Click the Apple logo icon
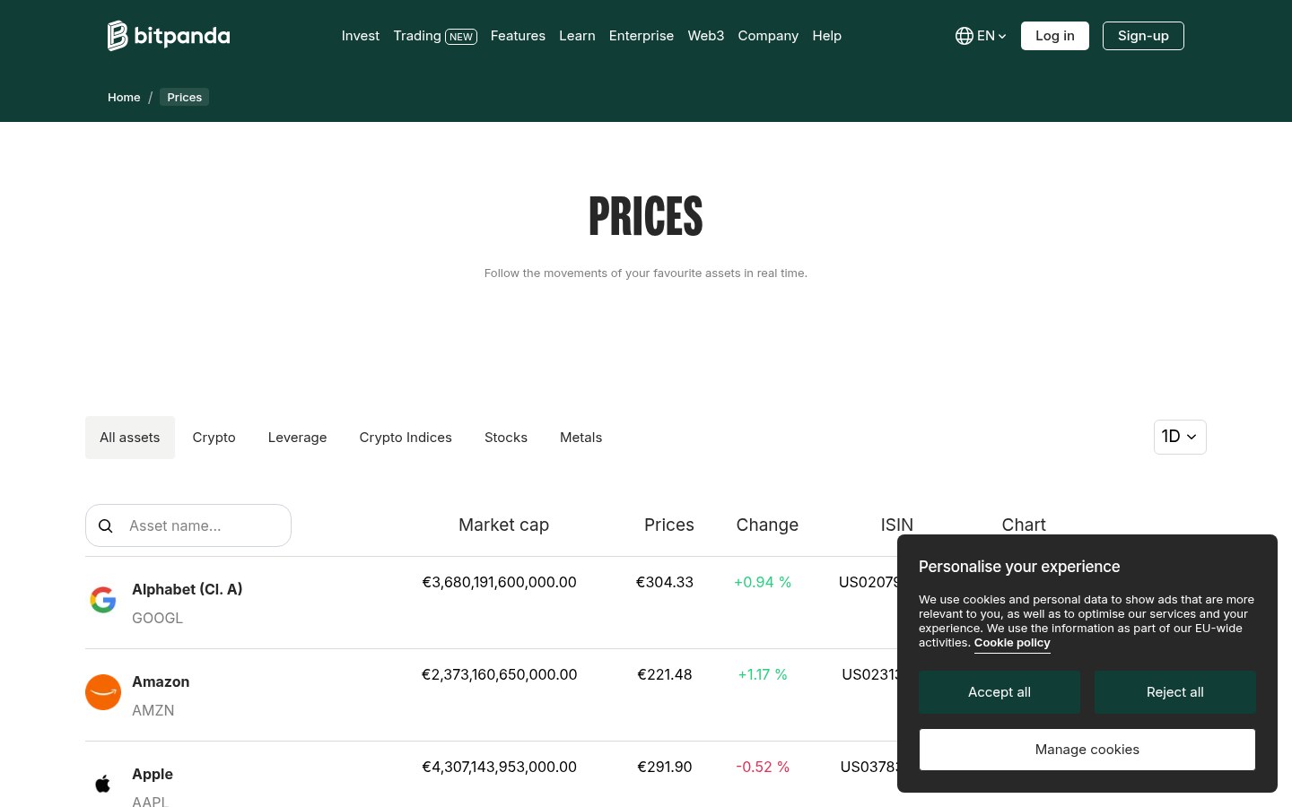This screenshot has height=807, width=1292. [x=103, y=785]
